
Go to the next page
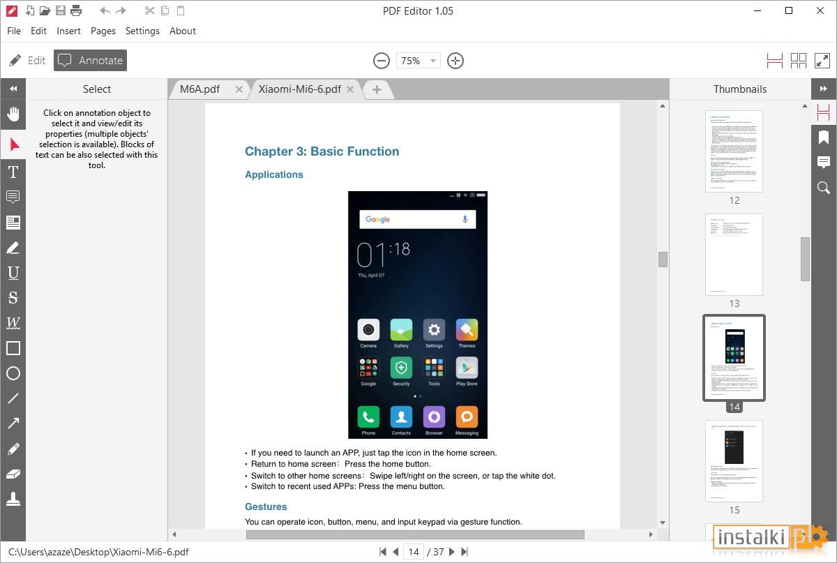pos(452,552)
